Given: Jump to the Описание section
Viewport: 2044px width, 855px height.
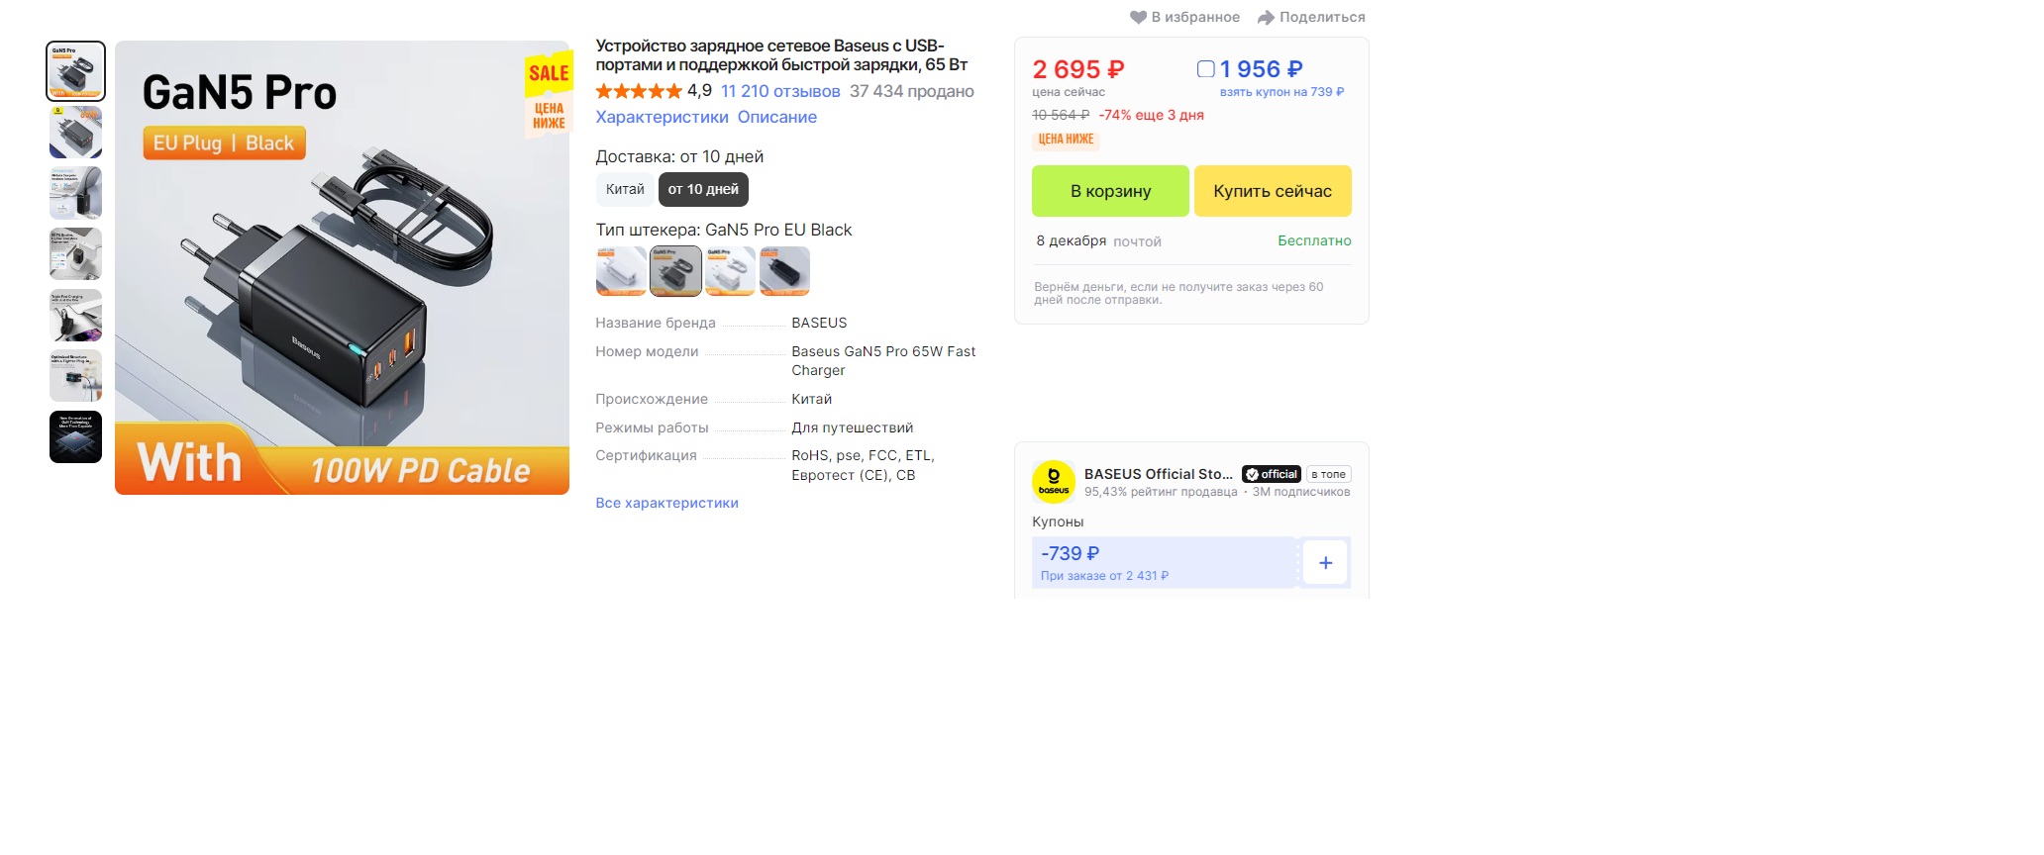Looking at the screenshot, I should 777,117.
